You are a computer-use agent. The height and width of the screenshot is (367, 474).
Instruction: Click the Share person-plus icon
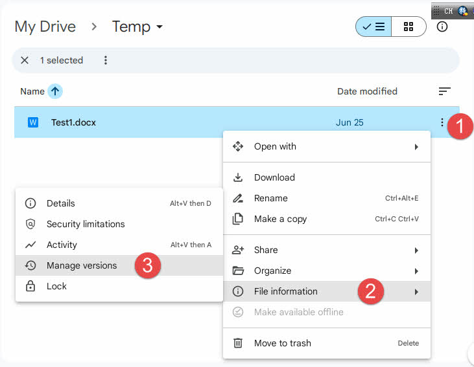pos(238,250)
